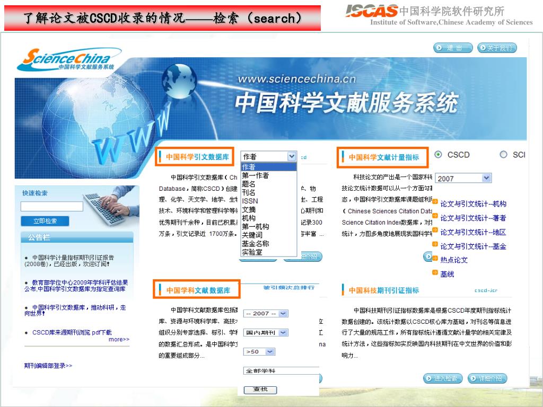The width and height of the screenshot is (543, 407).
Task: Click the 退出 logout button
Action: [x=453, y=48]
